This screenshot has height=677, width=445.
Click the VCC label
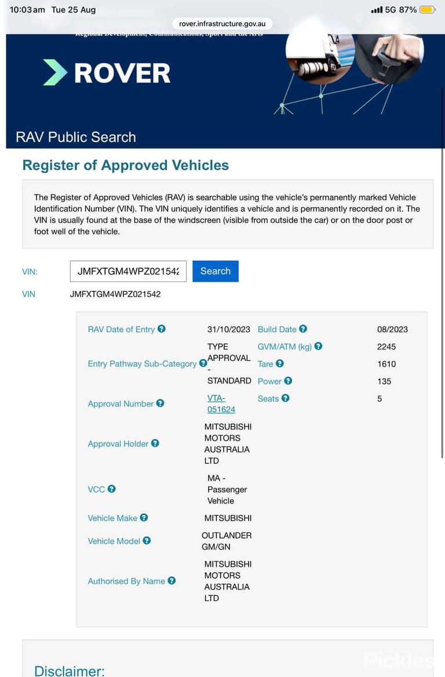(96, 489)
